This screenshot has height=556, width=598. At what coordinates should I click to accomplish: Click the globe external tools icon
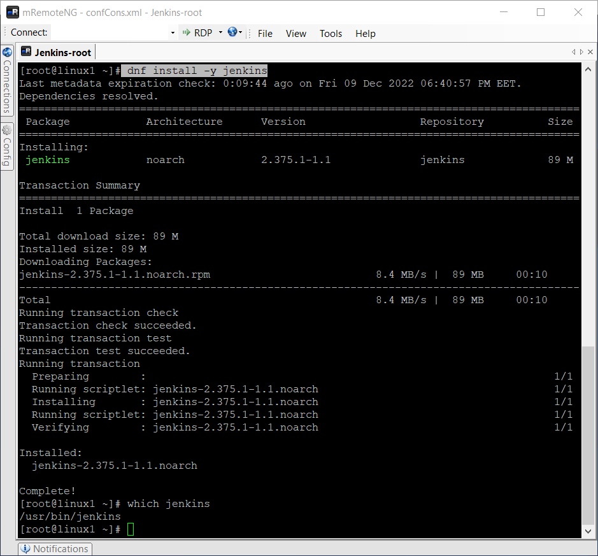[x=232, y=32]
